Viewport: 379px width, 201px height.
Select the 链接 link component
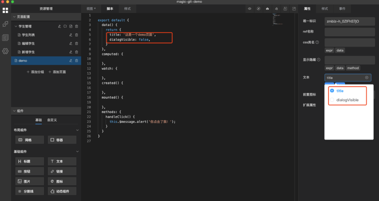tap(62, 171)
